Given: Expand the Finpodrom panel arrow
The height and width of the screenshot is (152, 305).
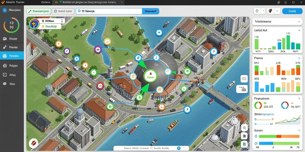Looking at the screenshot, I should tap(299, 99).
